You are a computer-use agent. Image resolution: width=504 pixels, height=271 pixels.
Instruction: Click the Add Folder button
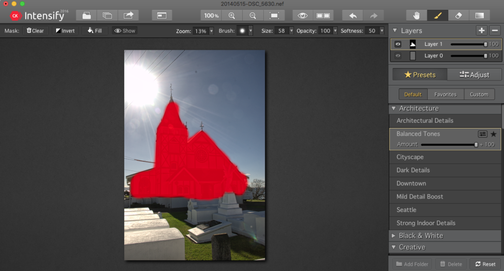click(412, 264)
